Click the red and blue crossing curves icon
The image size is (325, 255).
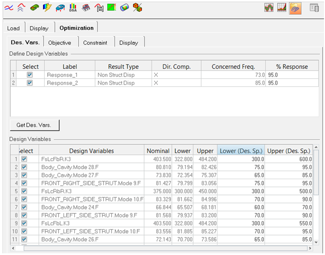pos(9,7)
